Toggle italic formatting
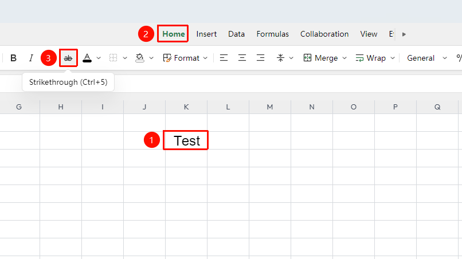462x259 pixels. (31, 58)
